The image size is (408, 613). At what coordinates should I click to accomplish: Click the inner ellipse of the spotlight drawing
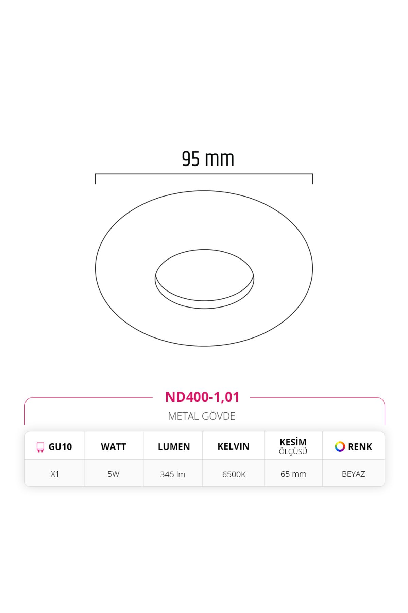[x=204, y=279]
